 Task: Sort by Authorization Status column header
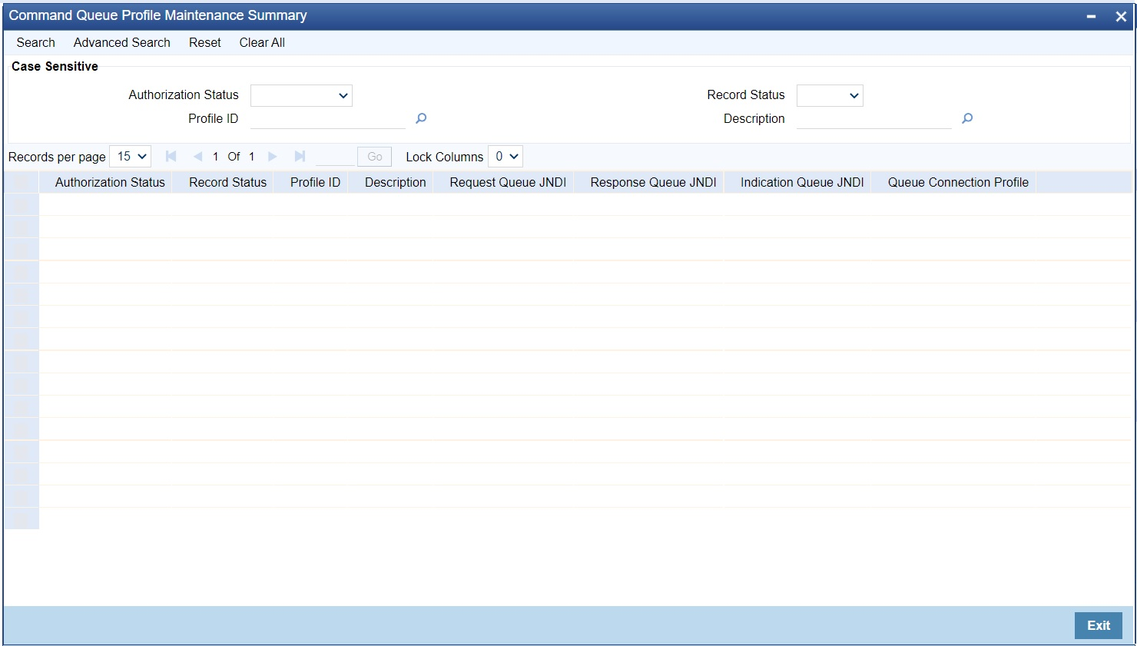click(x=110, y=182)
